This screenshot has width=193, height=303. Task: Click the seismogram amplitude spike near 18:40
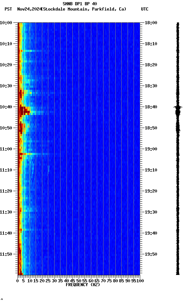click(x=178, y=107)
